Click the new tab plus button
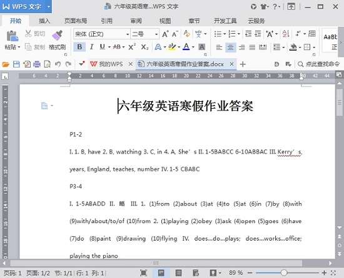Screen dimensions: 344x278 coord(243,64)
